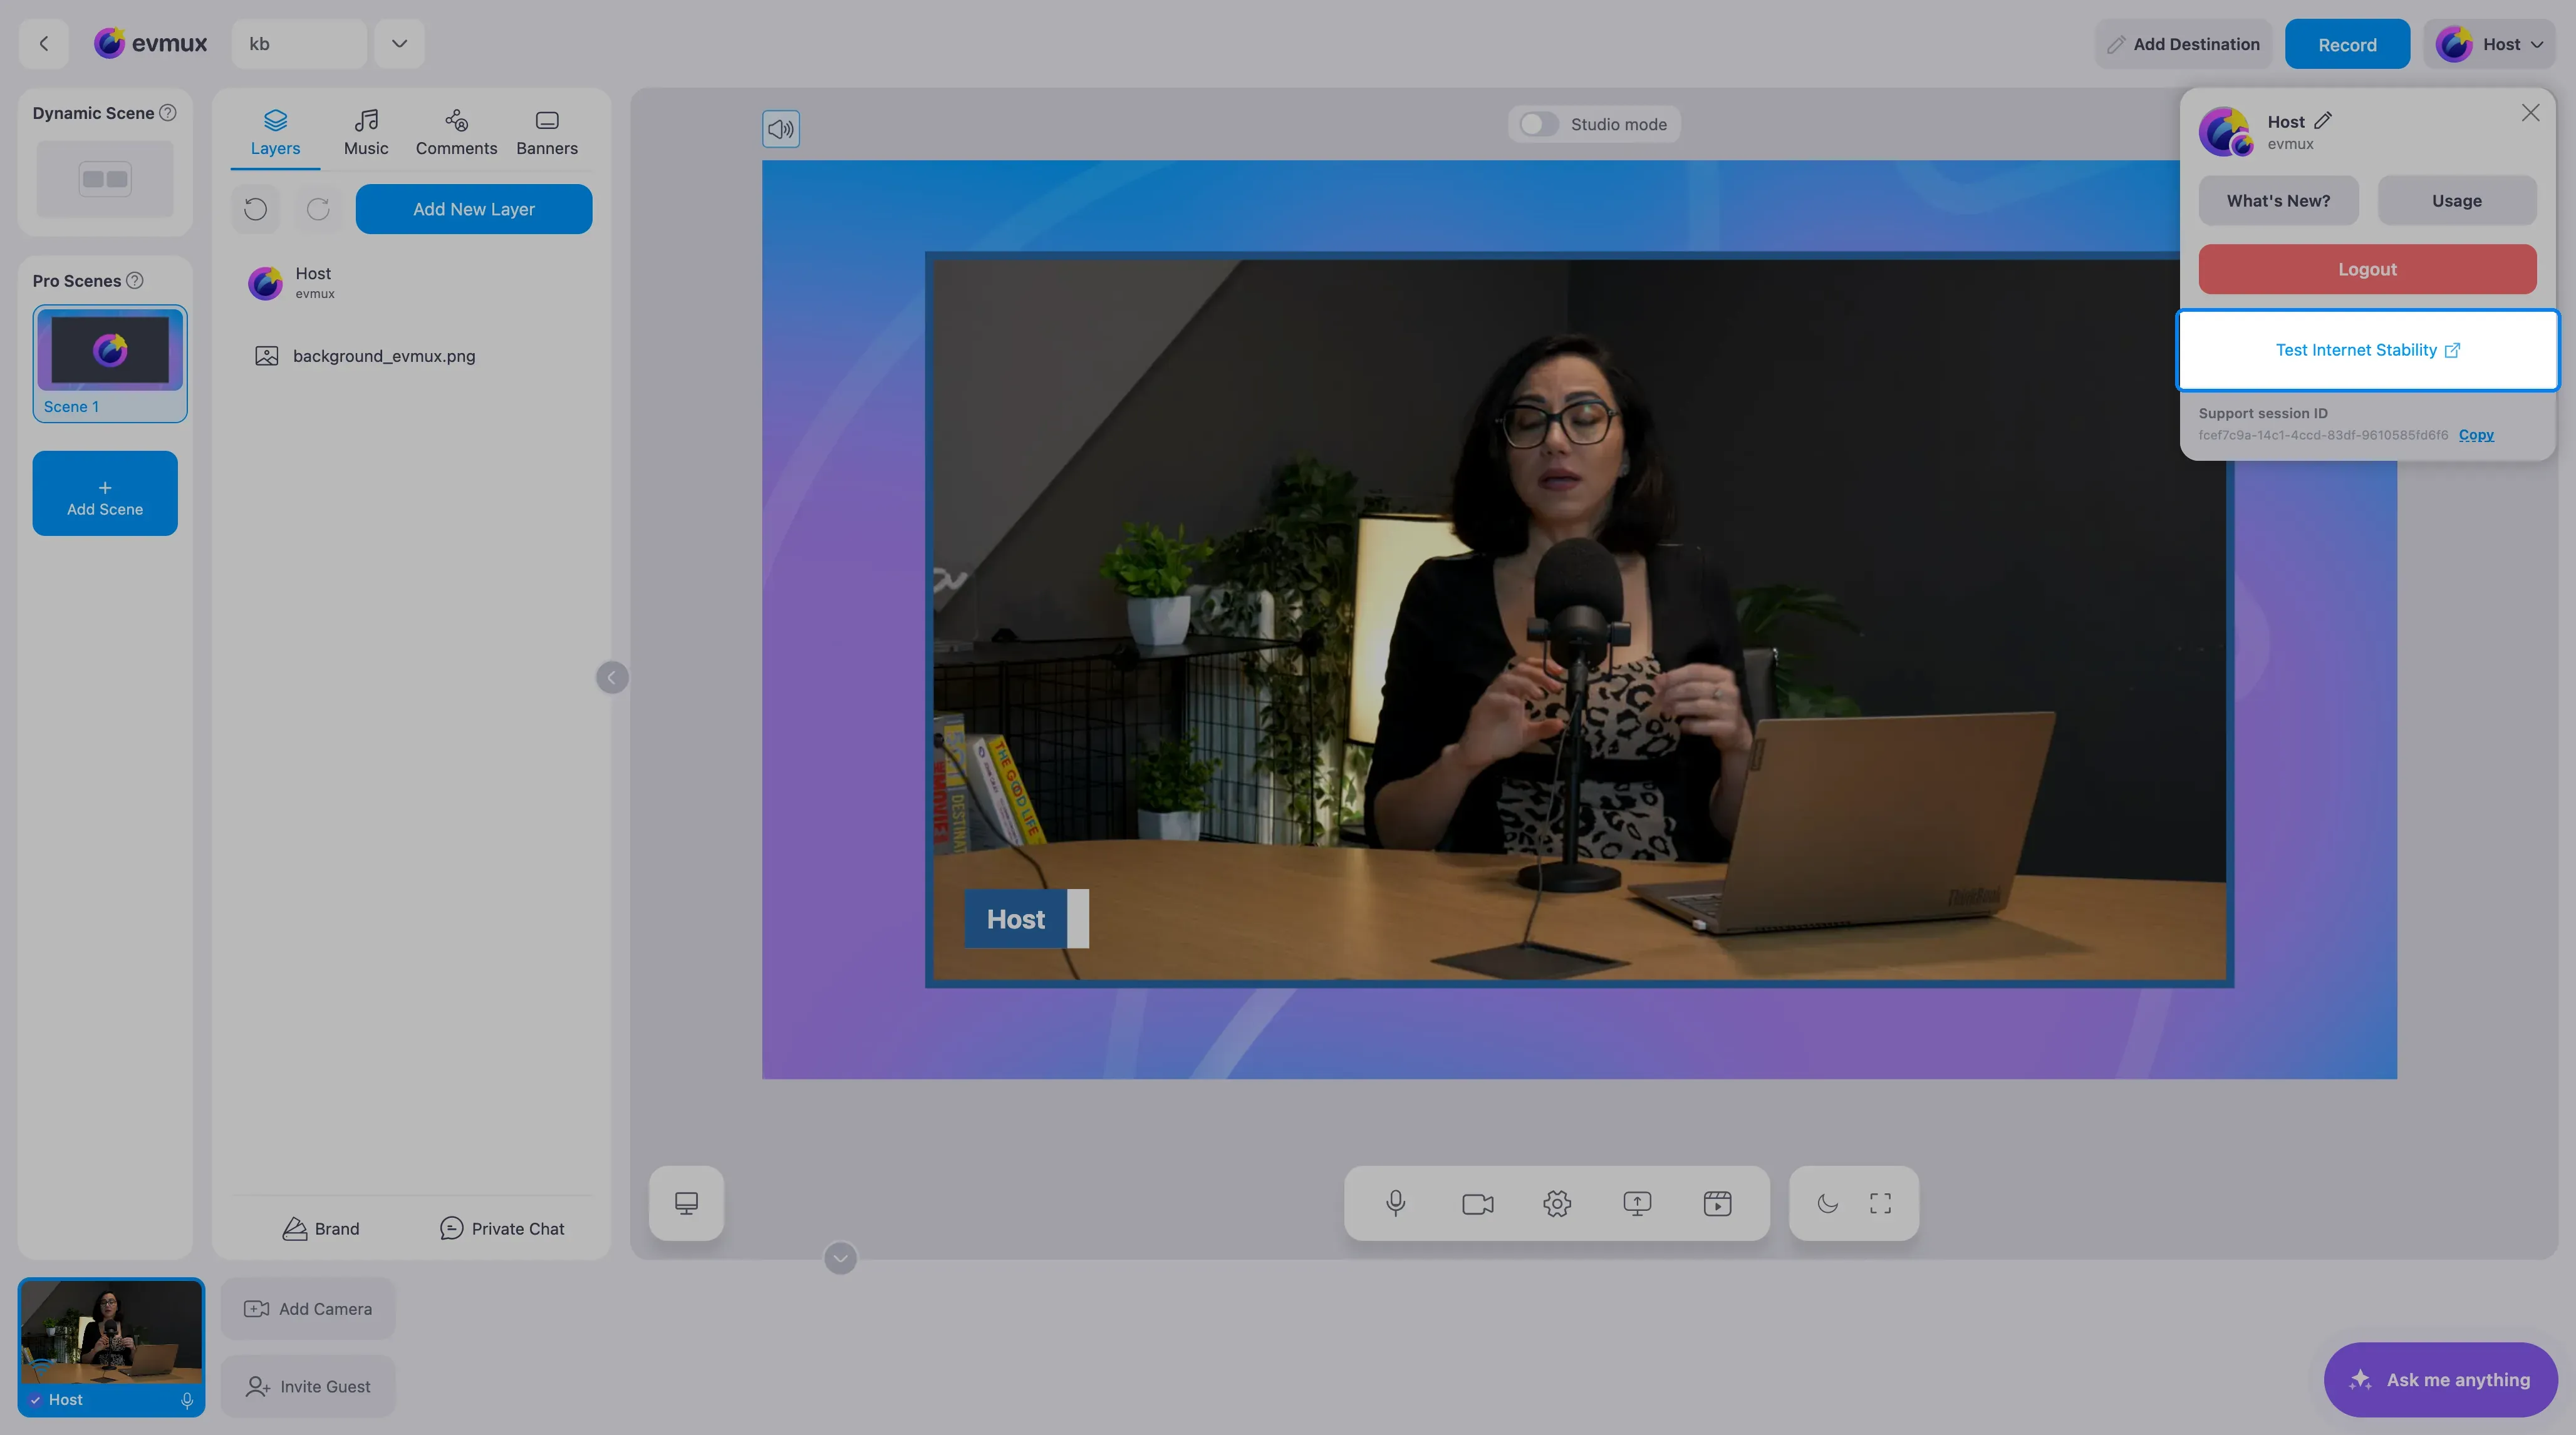Click Add Destination

click(x=2183, y=44)
